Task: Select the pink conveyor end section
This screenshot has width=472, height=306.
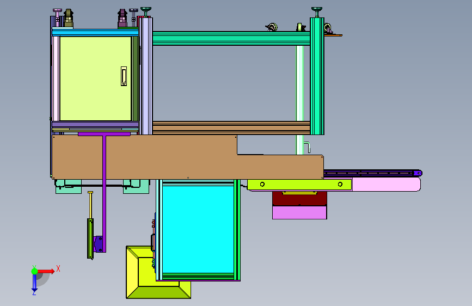Action: click(x=387, y=185)
